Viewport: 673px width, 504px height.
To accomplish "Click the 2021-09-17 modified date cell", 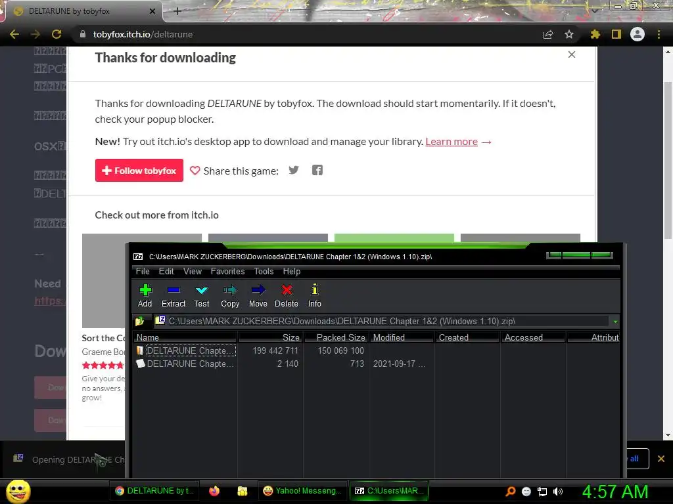I will pyautogui.click(x=399, y=364).
